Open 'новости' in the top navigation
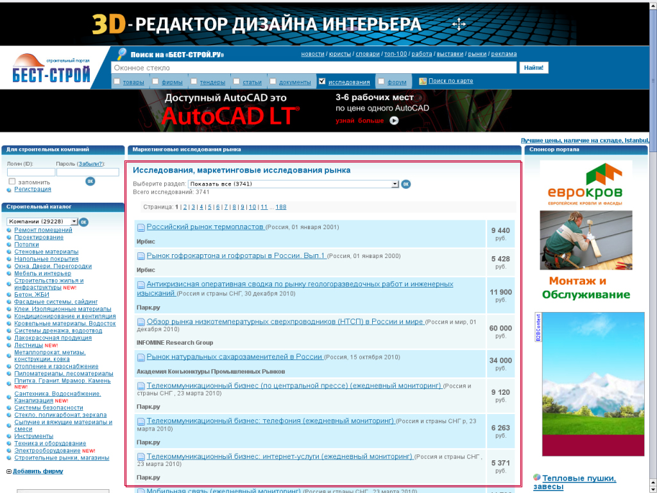The height and width of the screenshot is (493, 657). click(312, 54)
